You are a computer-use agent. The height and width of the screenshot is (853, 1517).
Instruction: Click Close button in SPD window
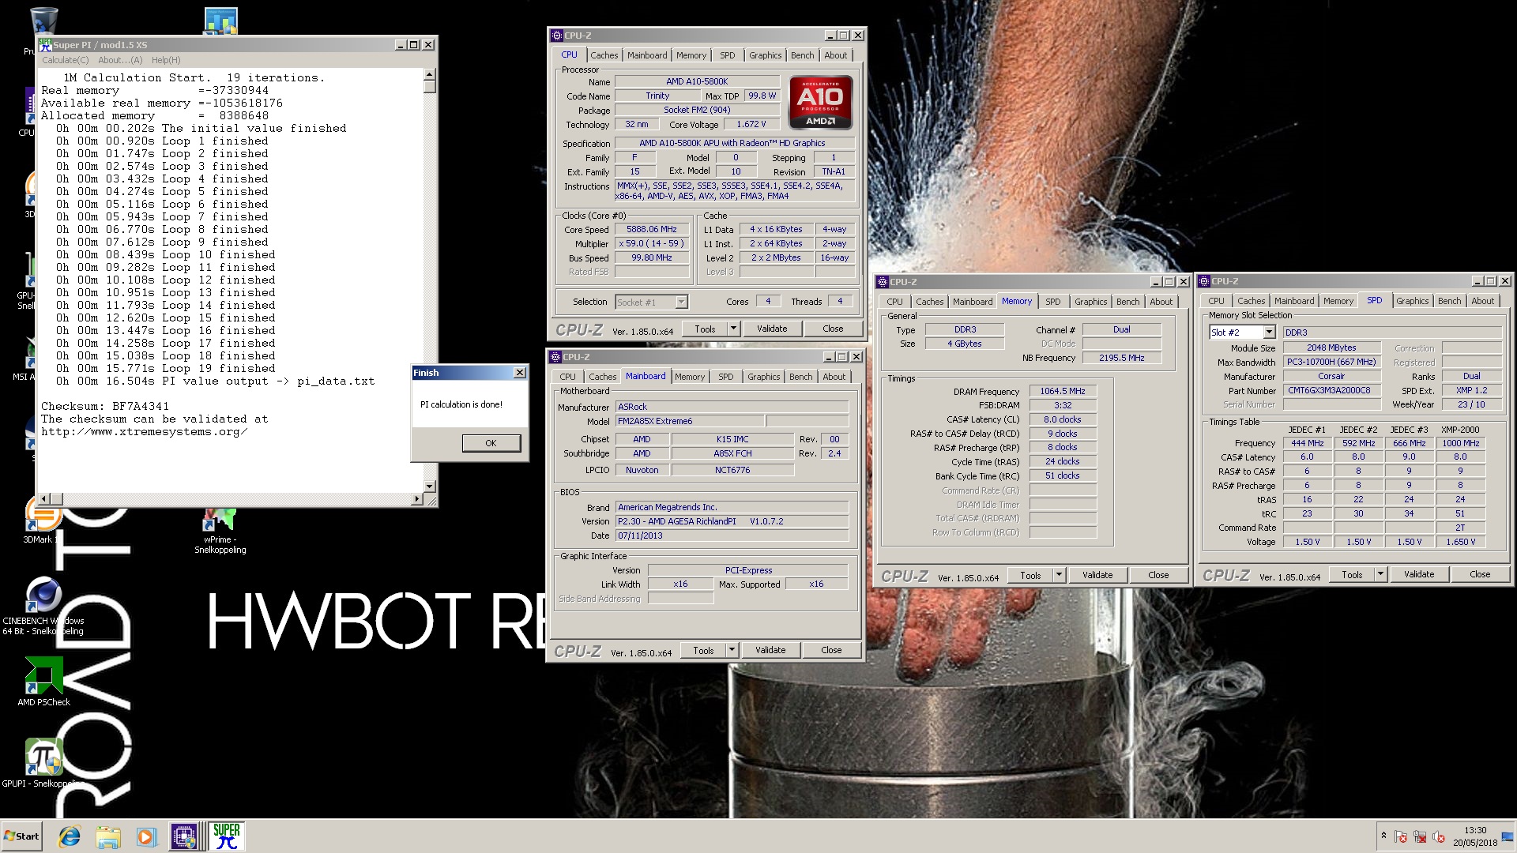(1480, 574)
